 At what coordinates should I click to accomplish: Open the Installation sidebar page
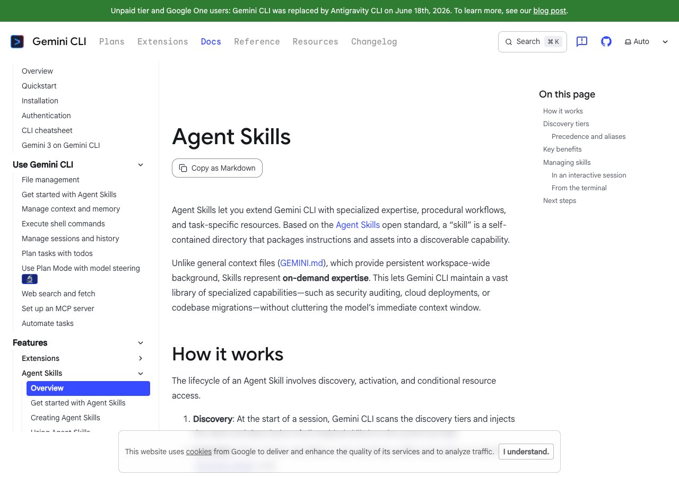point(40,101)
